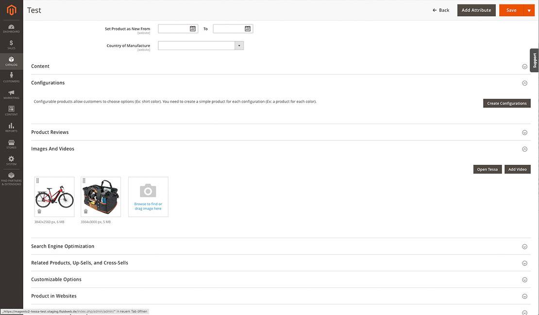Select the red bicycle image thumbnail

click(x=54, y=196)
